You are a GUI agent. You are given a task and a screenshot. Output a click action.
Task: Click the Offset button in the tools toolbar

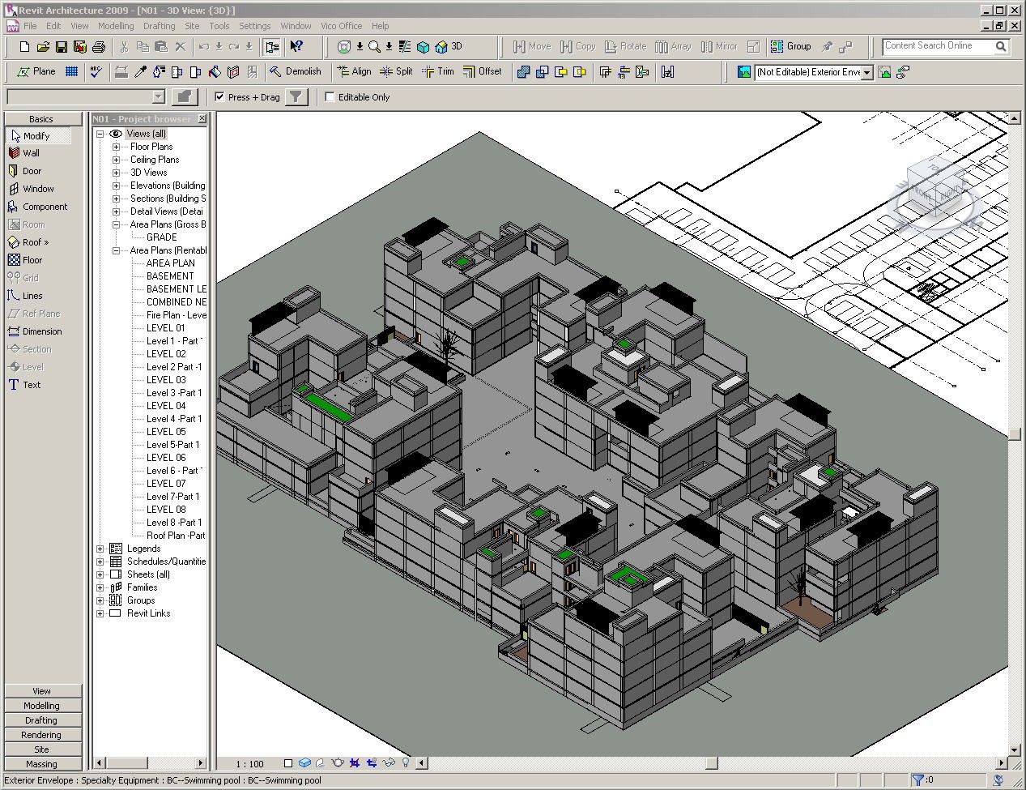click(x=483, y=72)
